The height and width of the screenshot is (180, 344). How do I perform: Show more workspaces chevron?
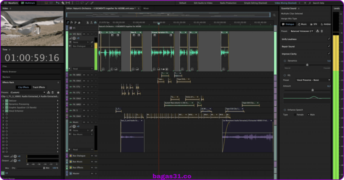[x=306, y=3]
